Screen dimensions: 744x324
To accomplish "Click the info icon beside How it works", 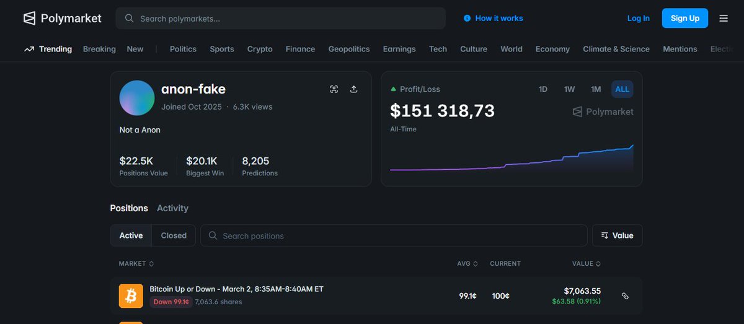I will (x=467, y=19).
